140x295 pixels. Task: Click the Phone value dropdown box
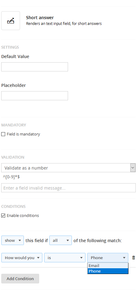click(x=108, y=258)
